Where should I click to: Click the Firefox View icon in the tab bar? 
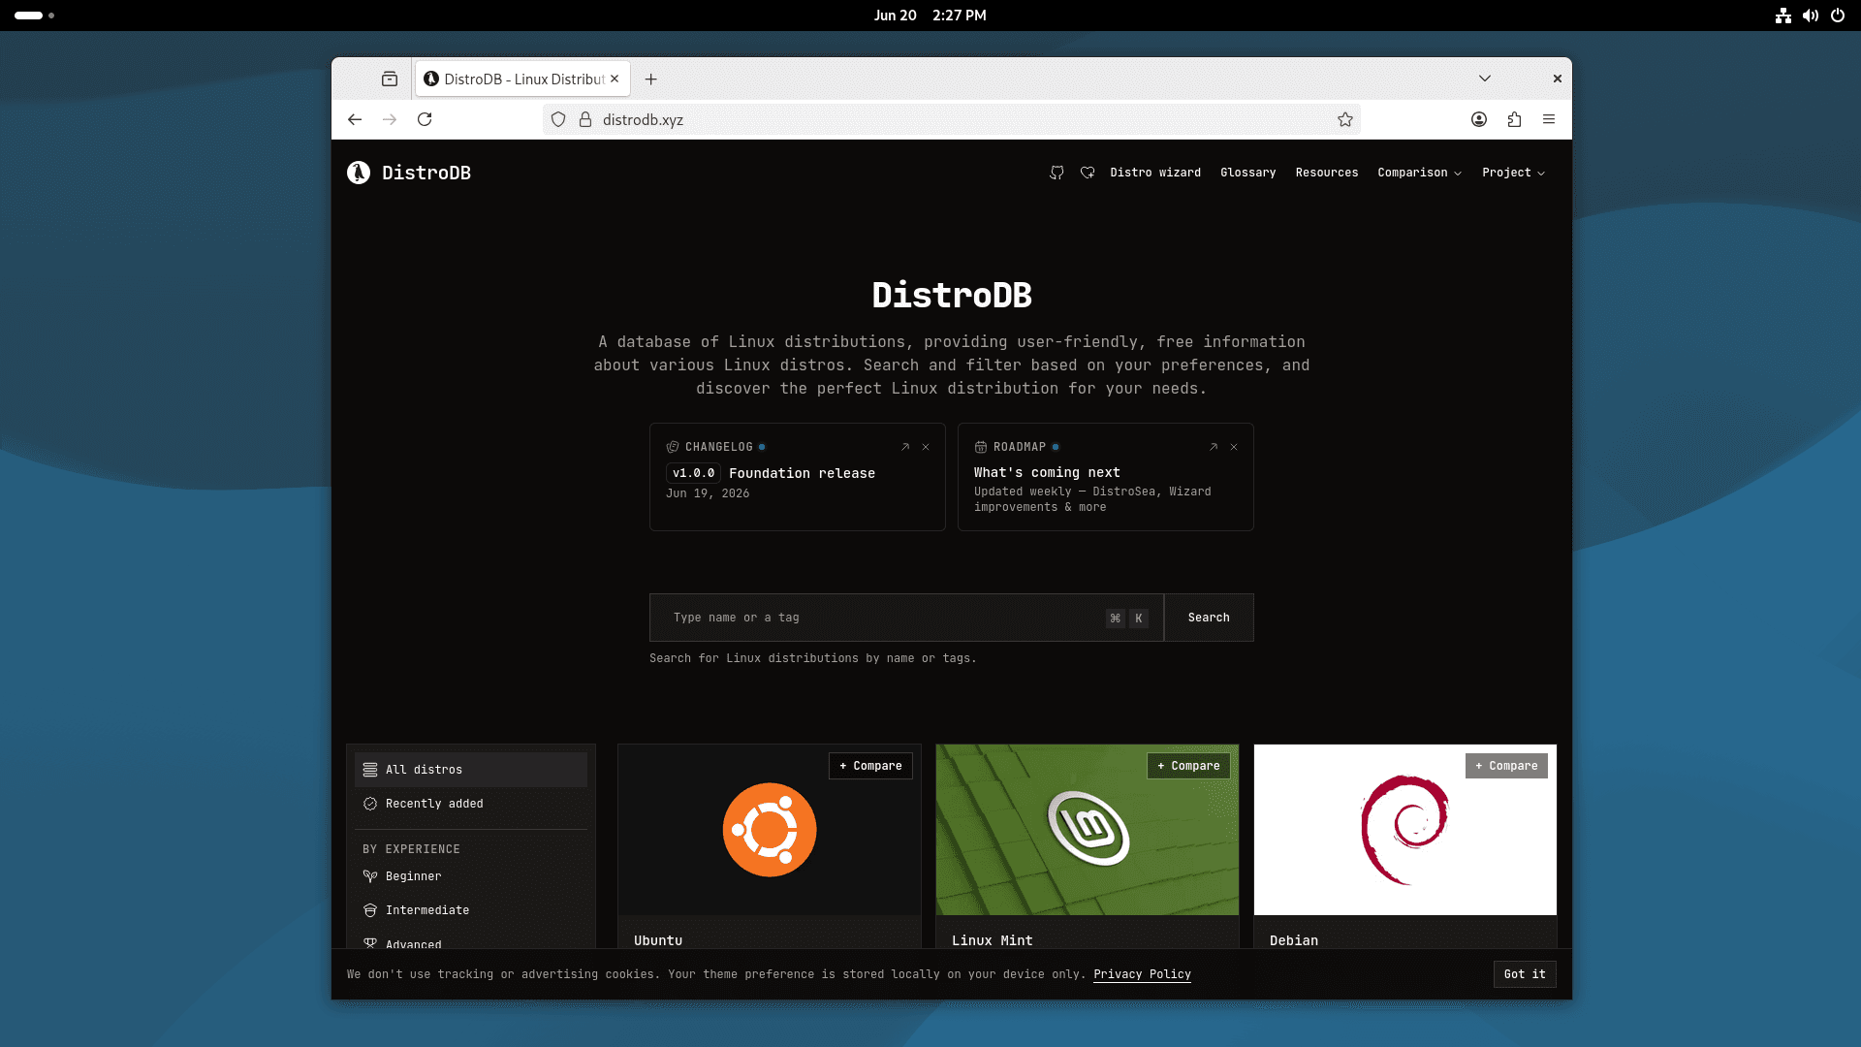point(390,79)
